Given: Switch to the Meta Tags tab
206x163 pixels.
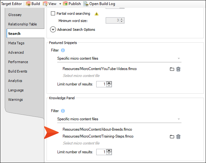Looking at the screenshot, I should (16, 43).
